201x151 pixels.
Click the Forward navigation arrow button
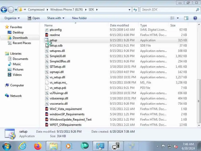tap(11, 10)
